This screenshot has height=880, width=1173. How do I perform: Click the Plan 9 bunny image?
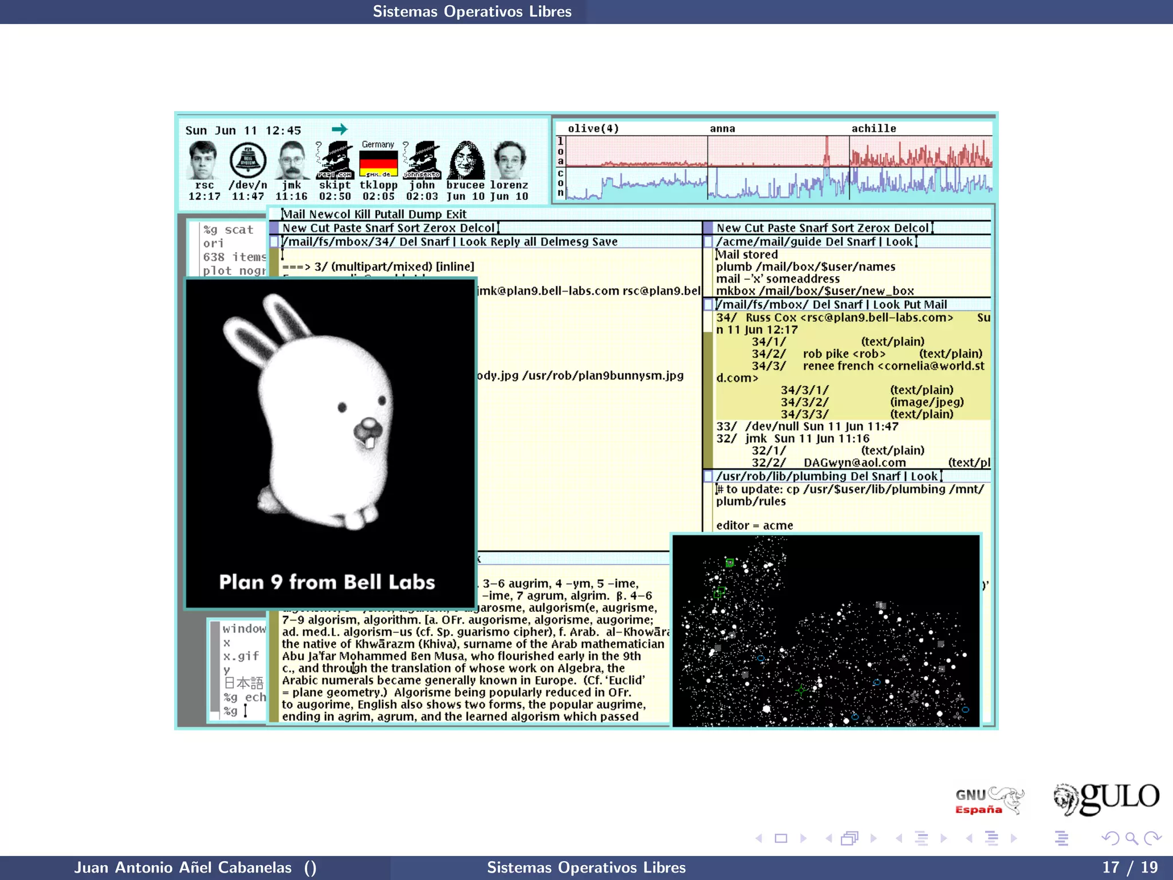[x=330, y=443]
